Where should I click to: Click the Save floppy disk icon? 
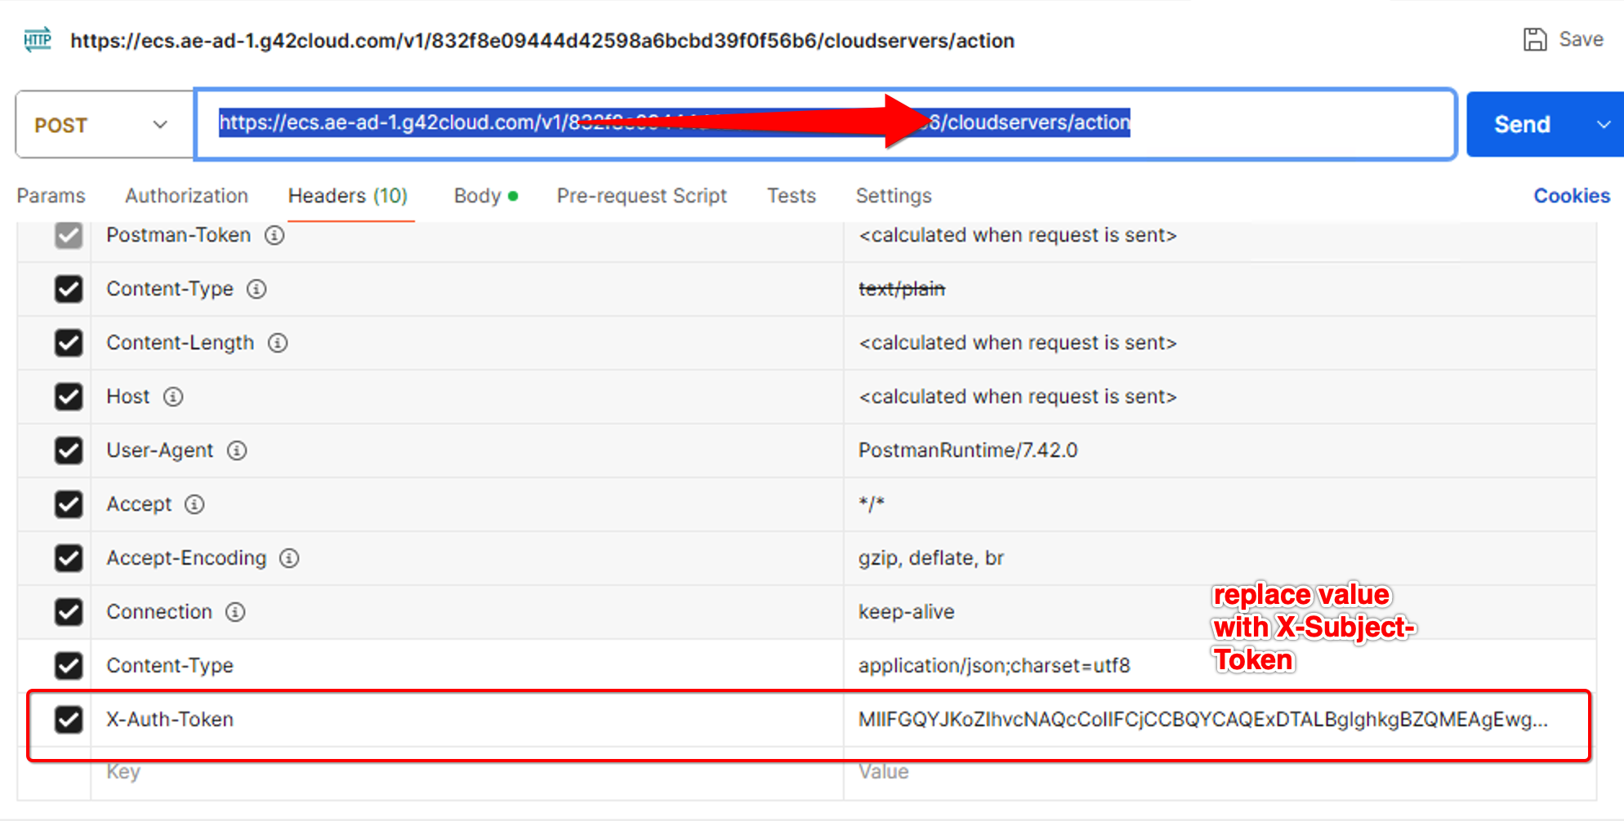pos(1535,39)
